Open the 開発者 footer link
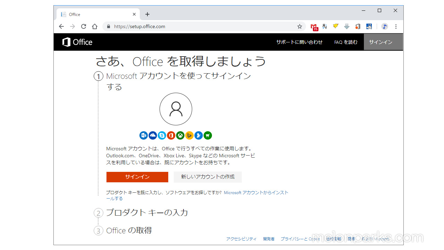444x250 pixels. click(x=269, y=239)
